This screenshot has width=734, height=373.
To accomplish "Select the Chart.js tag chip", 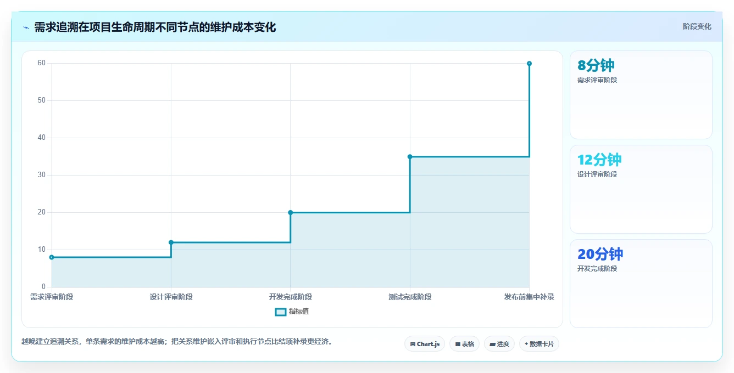I will [x=425, y=344].
